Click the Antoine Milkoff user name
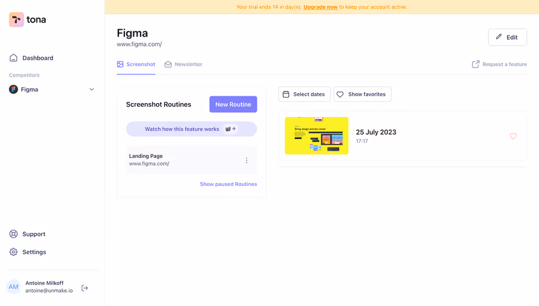Screen dimensions: 539x306 pyautogui.click(x=44, y=283)
